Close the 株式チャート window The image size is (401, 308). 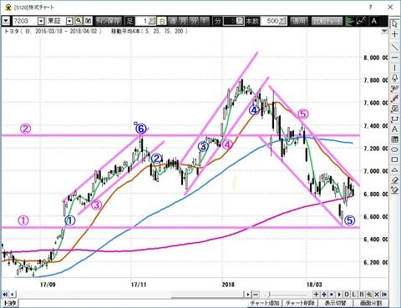click(x=390, y=7)
